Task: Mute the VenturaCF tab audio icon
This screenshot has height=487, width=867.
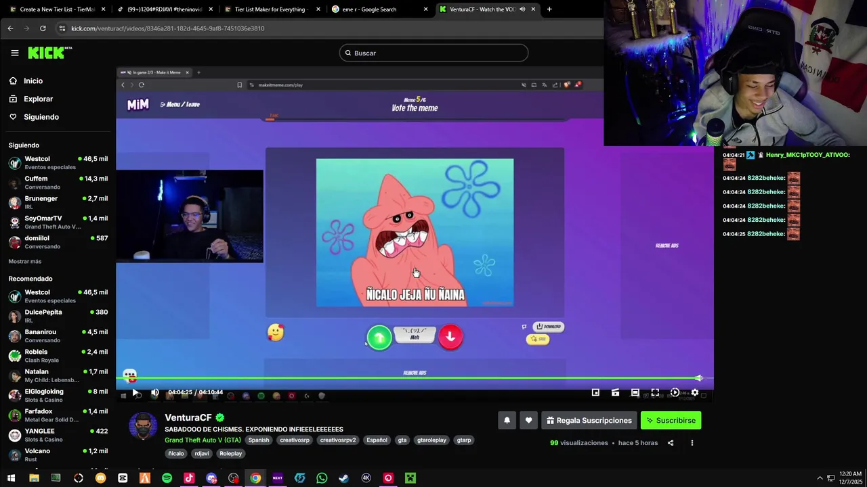Action: click(522, 9)
